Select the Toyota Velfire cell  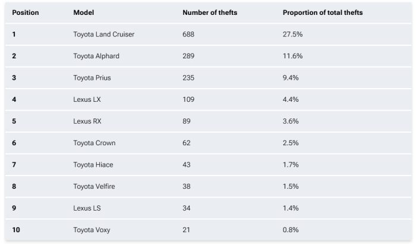pos(95,186)
